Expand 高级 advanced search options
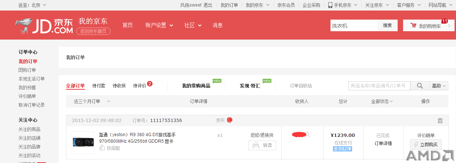 point(439,86)
